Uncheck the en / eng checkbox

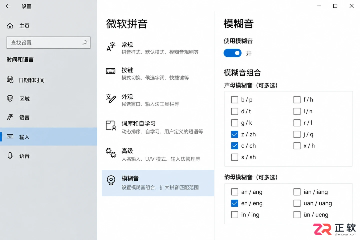point(234,203)
